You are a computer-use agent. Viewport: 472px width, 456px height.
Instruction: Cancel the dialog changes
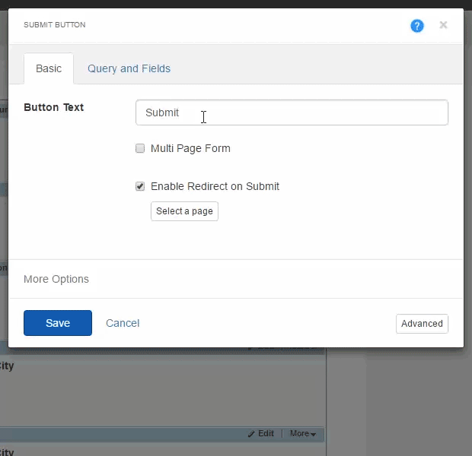coord(123,323)
